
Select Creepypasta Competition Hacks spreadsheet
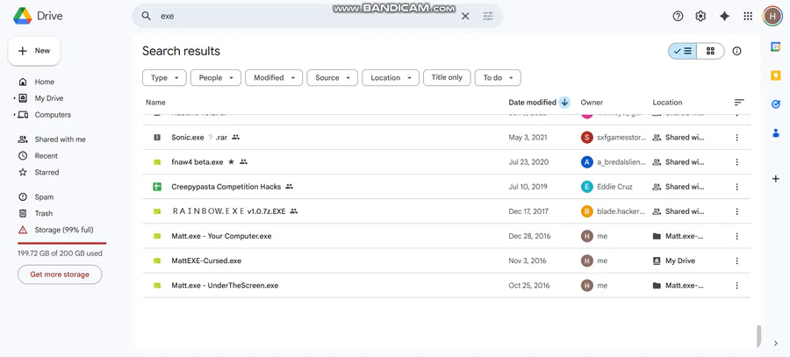click(x=447, y=187)
